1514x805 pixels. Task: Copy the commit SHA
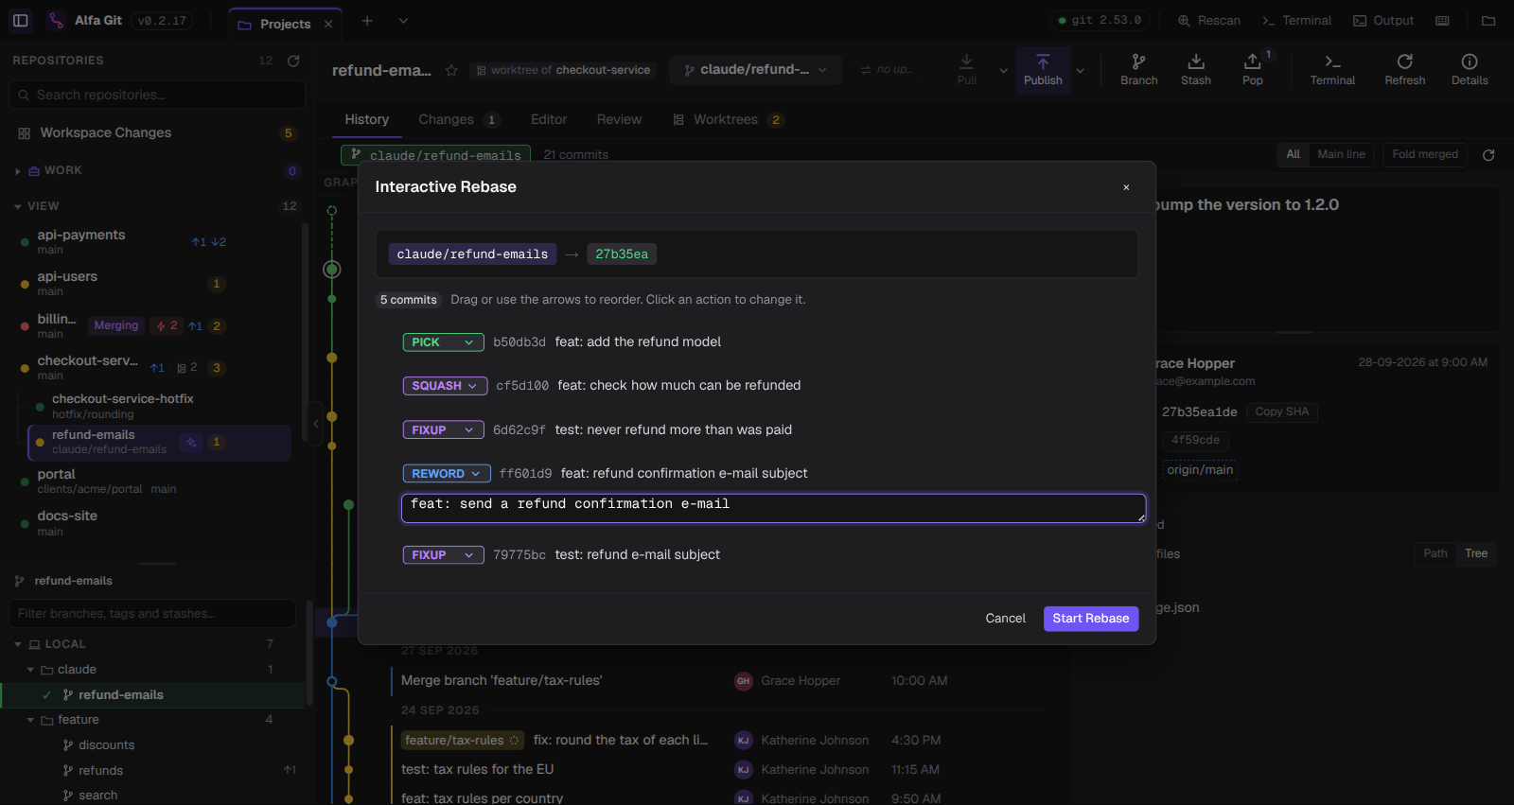coord(1281,412)
